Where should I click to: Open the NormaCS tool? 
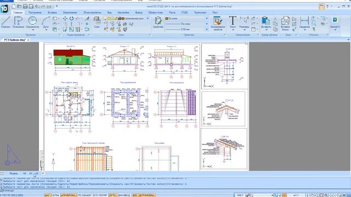pos(335,22)
